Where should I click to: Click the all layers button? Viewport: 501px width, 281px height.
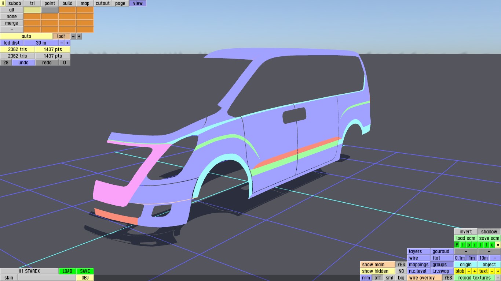[x=12, y=10]
